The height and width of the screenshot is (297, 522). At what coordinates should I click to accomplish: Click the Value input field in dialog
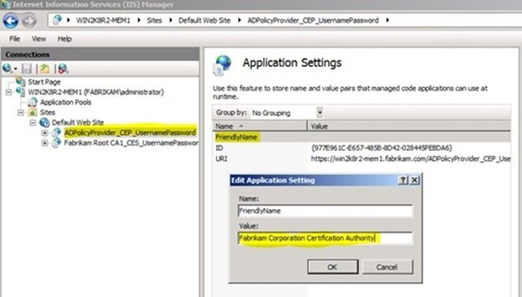click(325, 238)
